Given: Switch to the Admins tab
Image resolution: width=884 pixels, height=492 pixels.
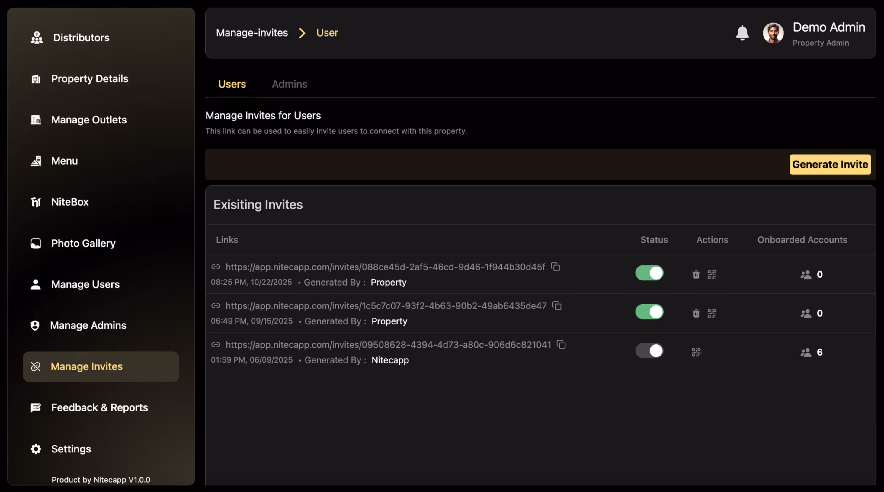Looking at the screenshot, I should 289,84.
